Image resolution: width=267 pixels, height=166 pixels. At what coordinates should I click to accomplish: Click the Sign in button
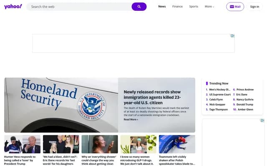tap(254, 7)
